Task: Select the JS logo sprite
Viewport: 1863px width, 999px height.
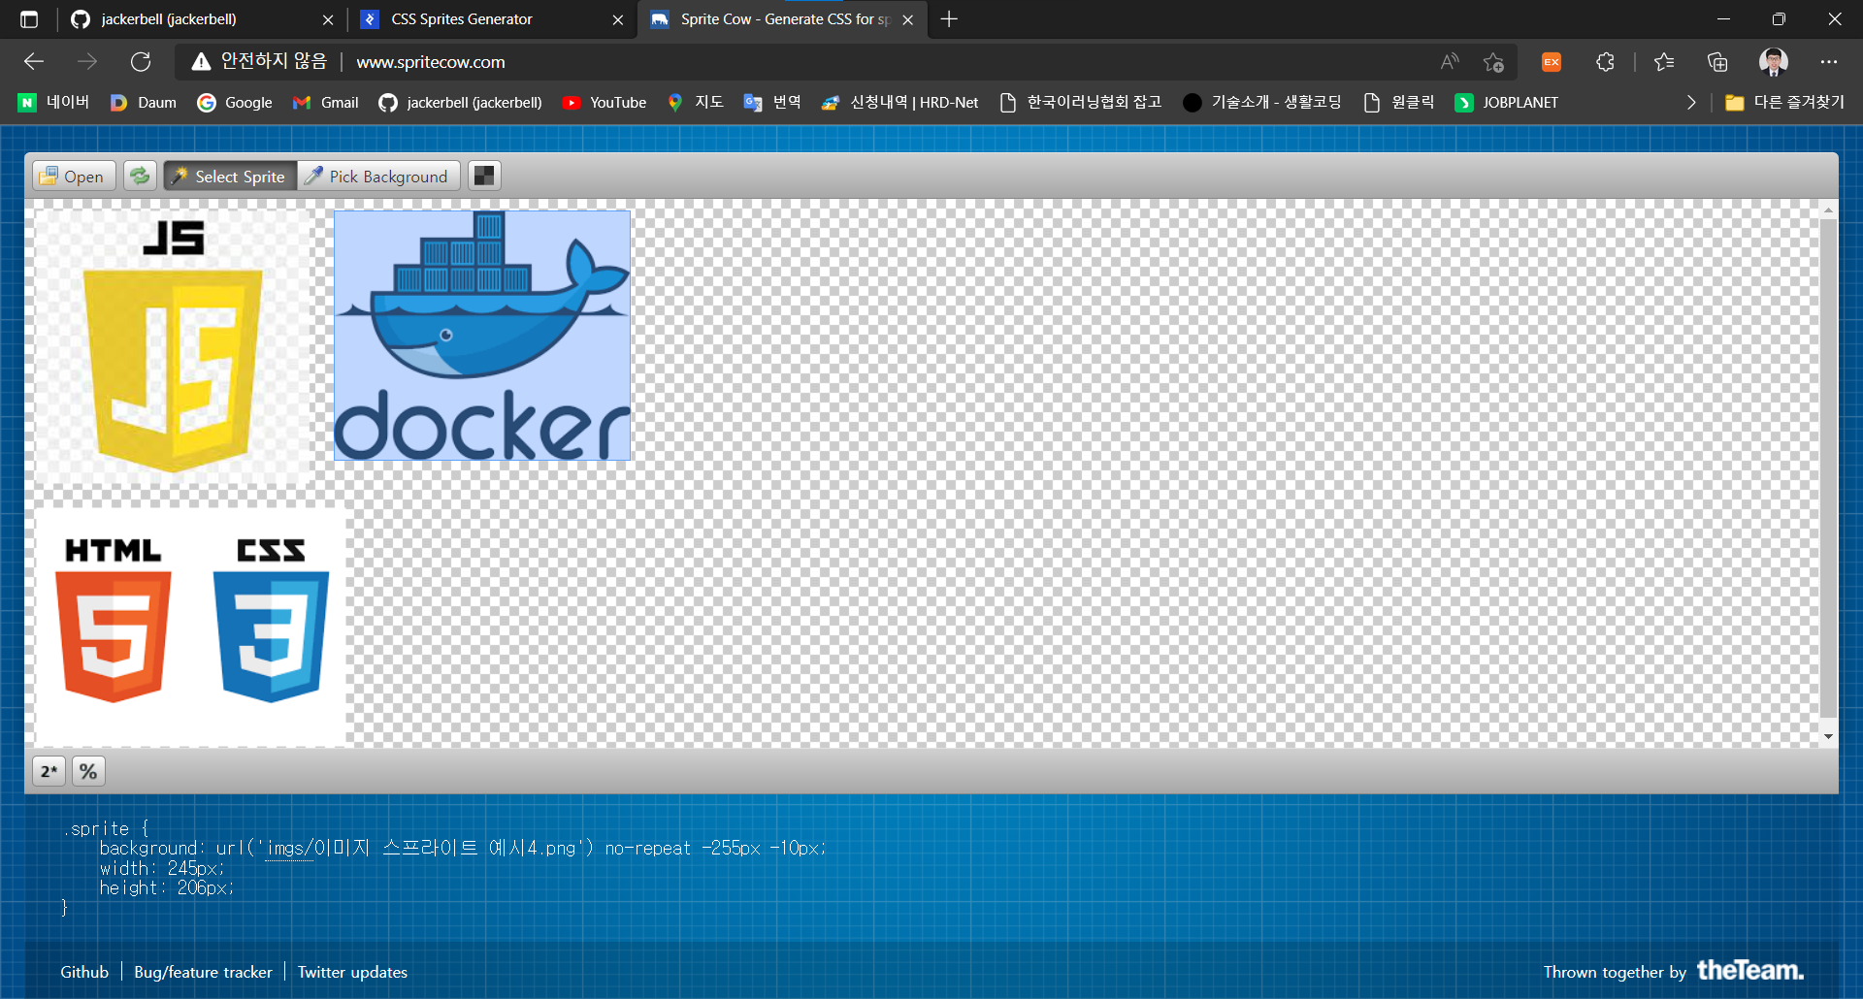Action: click(x=173, y=346)
